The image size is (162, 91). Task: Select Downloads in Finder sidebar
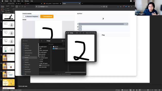tap(27, 70)
